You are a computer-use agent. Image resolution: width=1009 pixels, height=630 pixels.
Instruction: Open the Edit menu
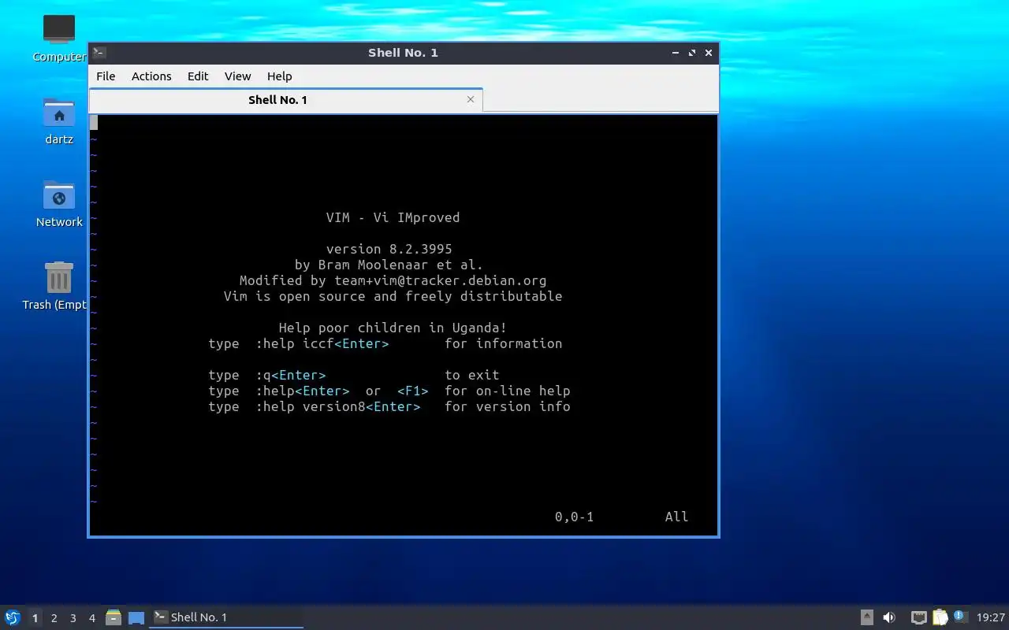click(x=198, y=76)
